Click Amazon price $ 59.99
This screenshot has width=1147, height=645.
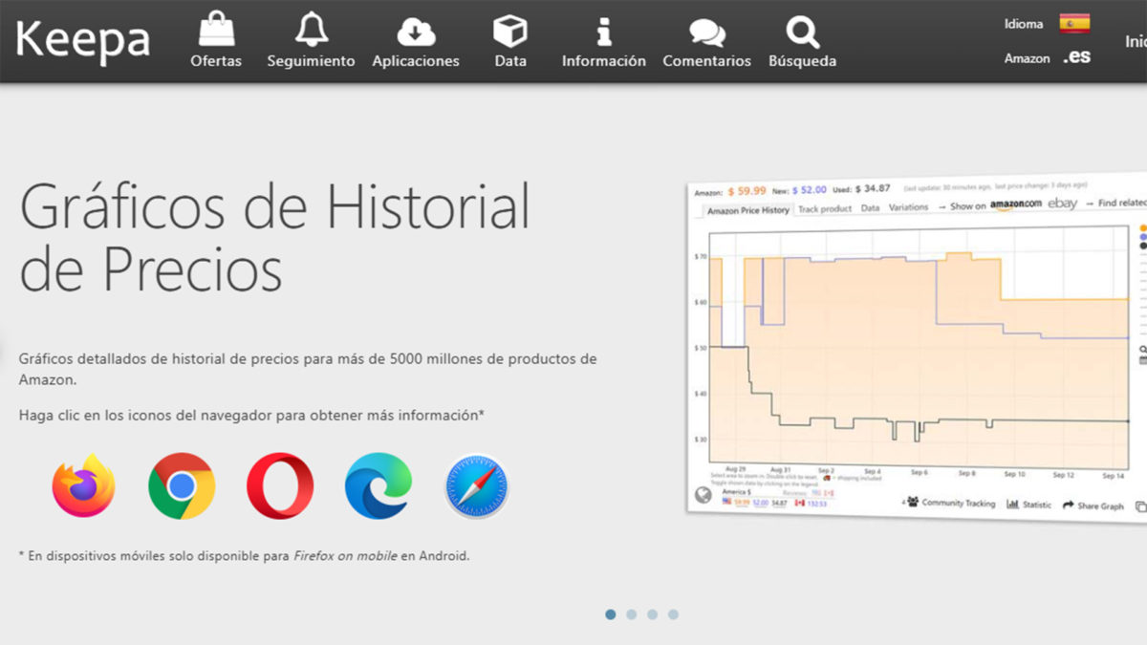point(747,190)
